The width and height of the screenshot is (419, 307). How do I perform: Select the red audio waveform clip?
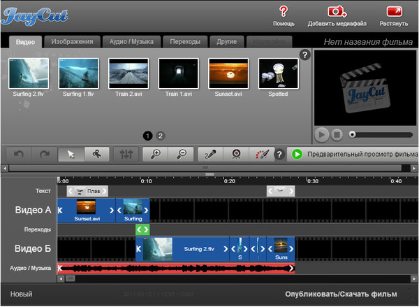pyautogui.click(x=176, y=269)
